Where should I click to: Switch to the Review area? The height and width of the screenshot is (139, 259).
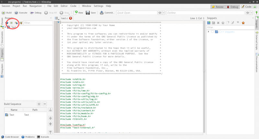click(218, 7)
